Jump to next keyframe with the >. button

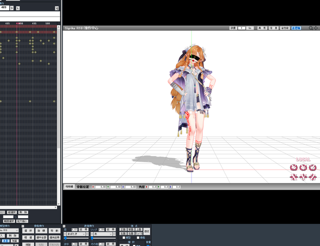18,8
